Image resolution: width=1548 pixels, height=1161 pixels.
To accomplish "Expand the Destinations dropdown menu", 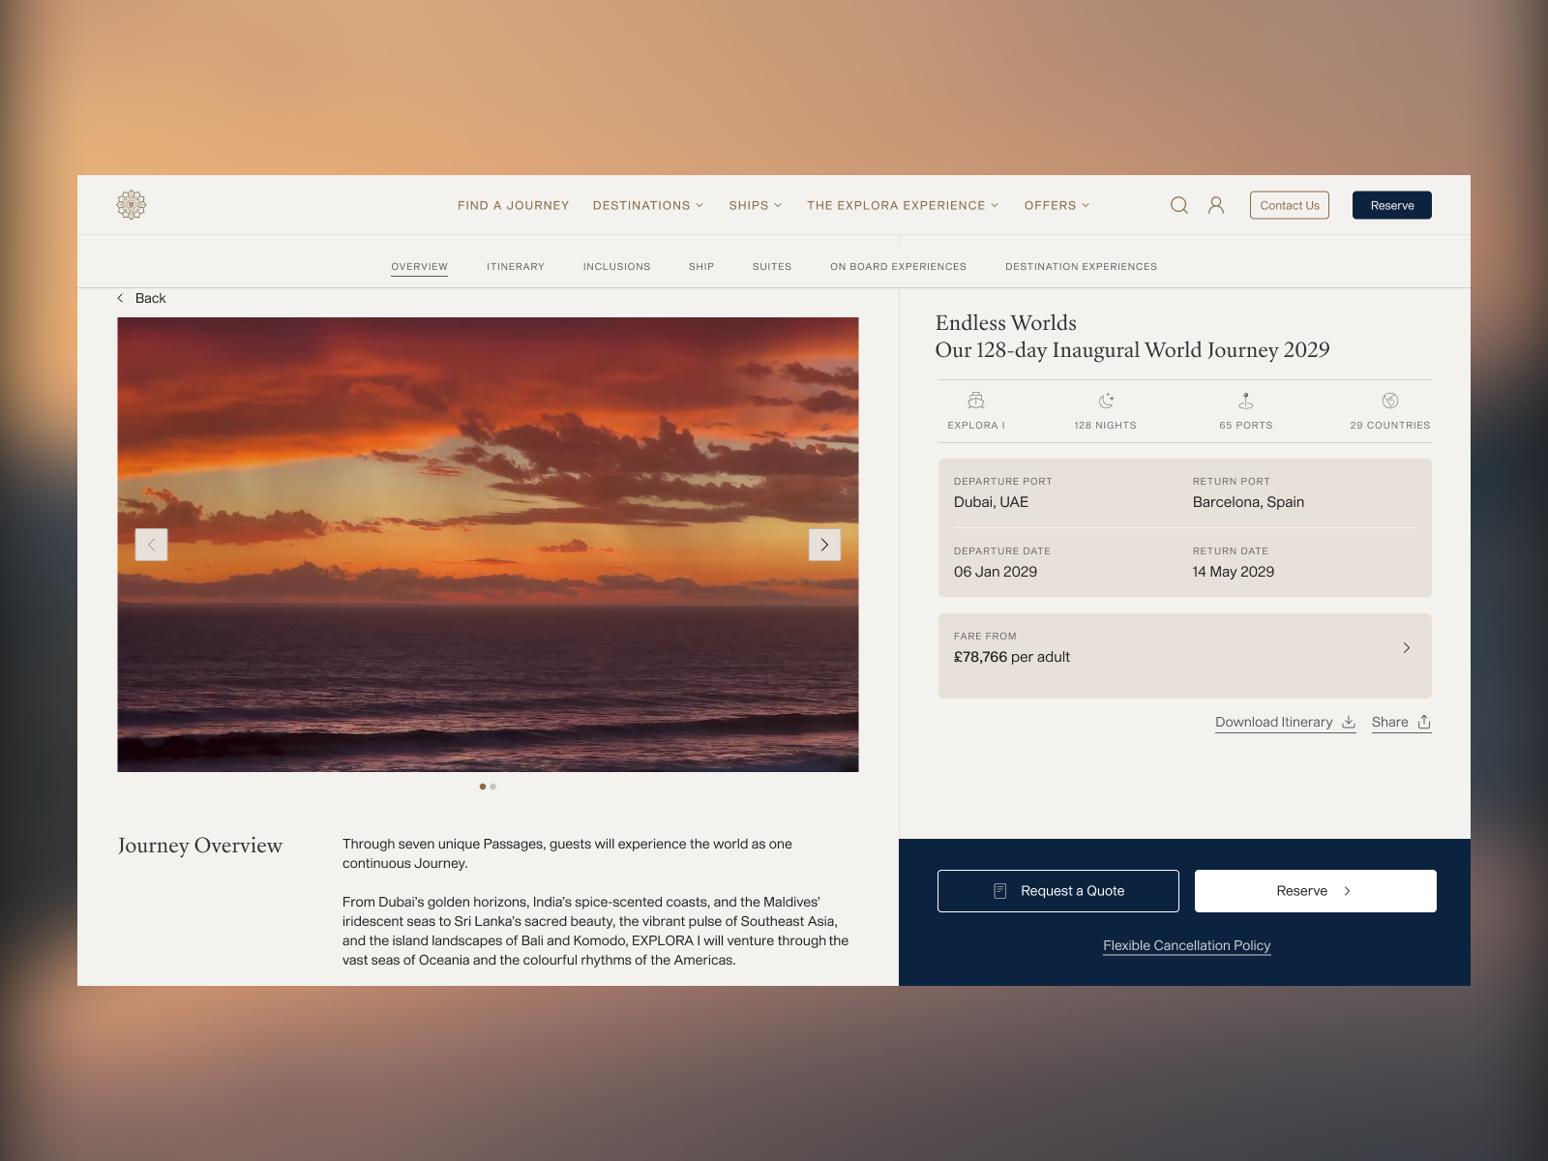I will (x=647, y=205).
